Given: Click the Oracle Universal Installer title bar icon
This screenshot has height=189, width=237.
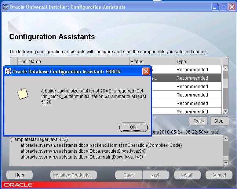Looking at the screenshot, I should pyautogui.click(x=5, y=7).
